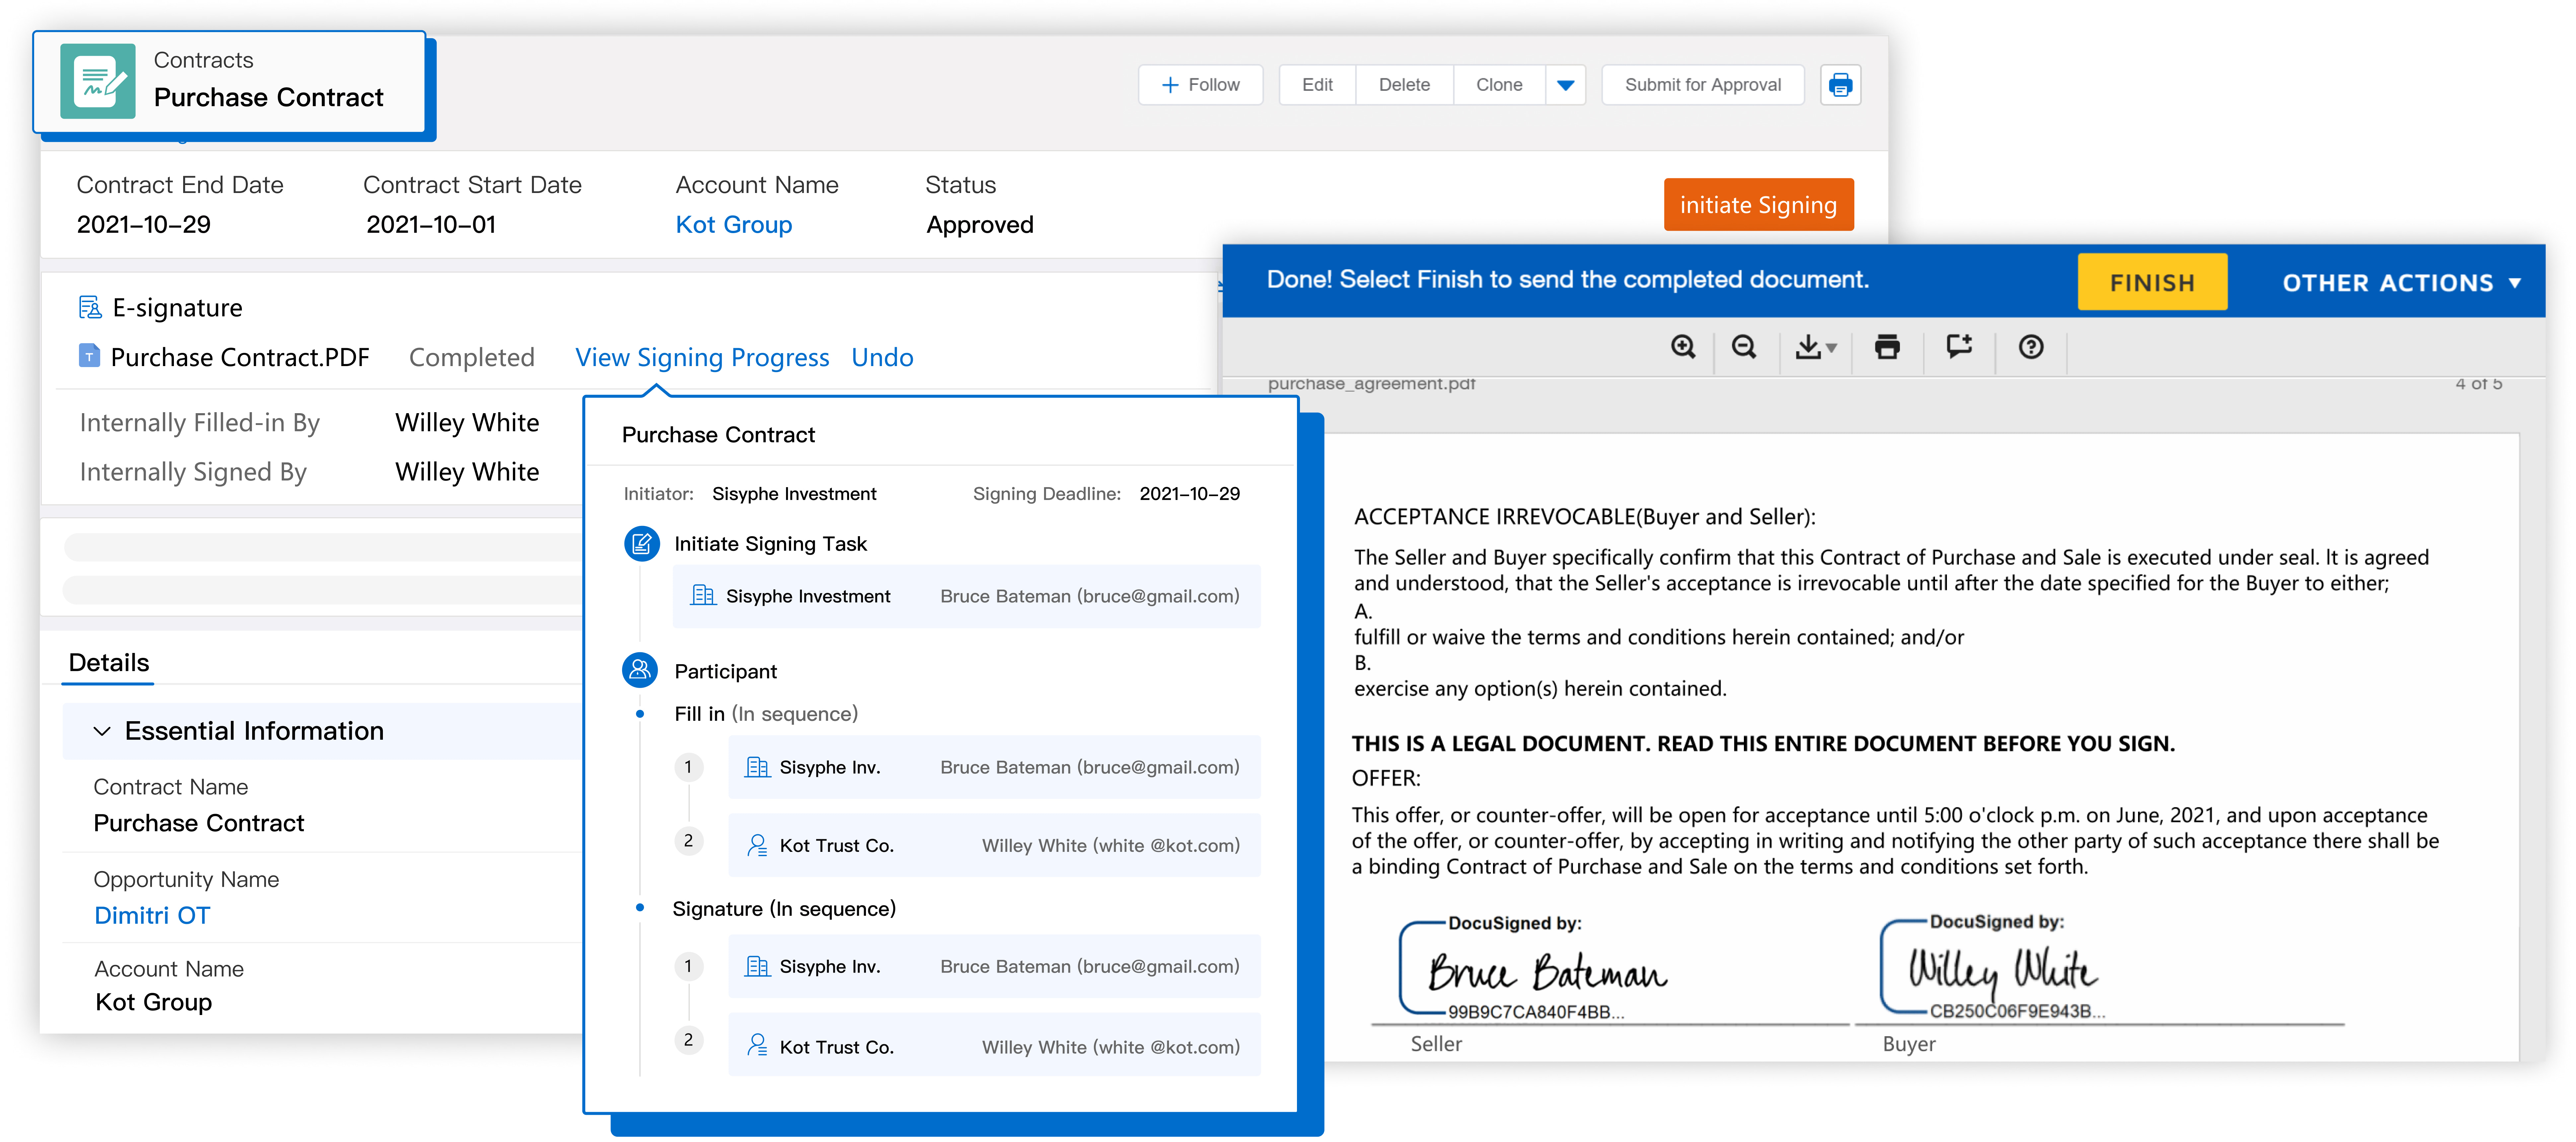This screenshot has height=1142, width=2576.
Task: Add a comment with the comment icon
Action: point(1959,347)
